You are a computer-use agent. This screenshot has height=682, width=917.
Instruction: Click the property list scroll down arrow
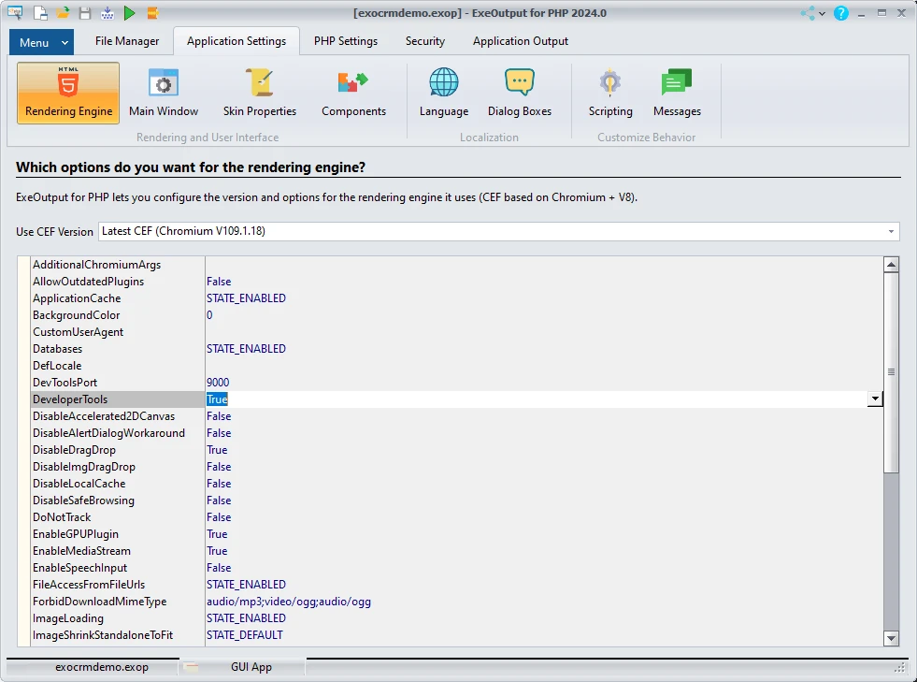coord(891,638)
